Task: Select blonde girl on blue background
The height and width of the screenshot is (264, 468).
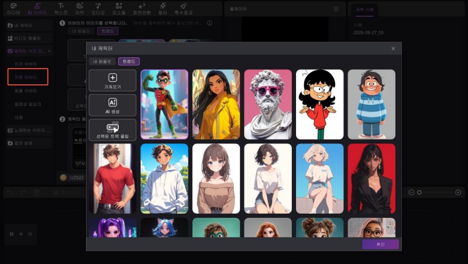Action: 319,179
